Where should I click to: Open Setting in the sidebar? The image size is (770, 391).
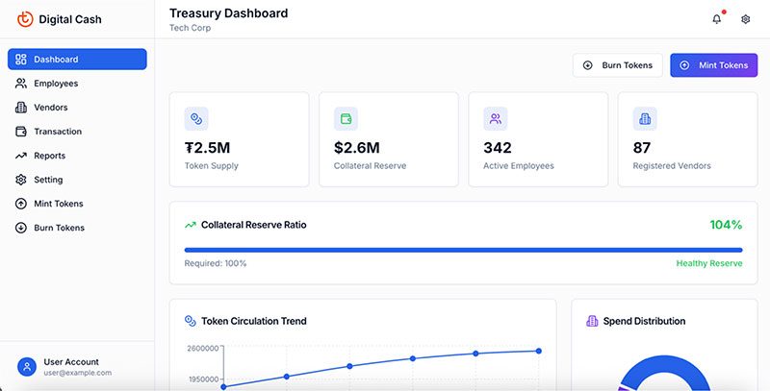48,180
